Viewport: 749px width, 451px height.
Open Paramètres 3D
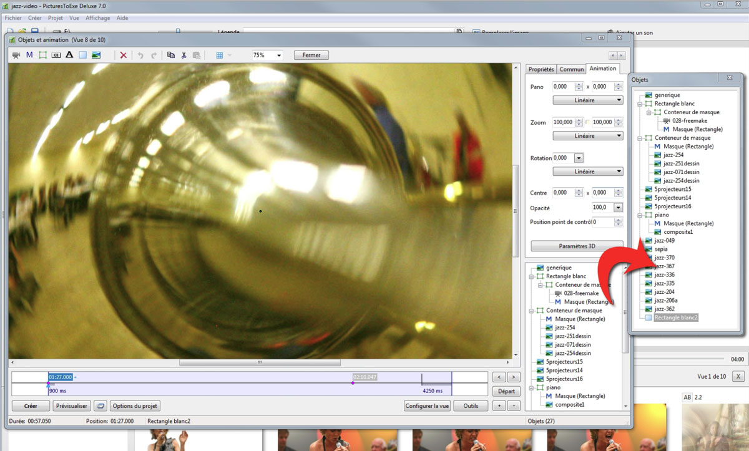[x=577, y=246]
